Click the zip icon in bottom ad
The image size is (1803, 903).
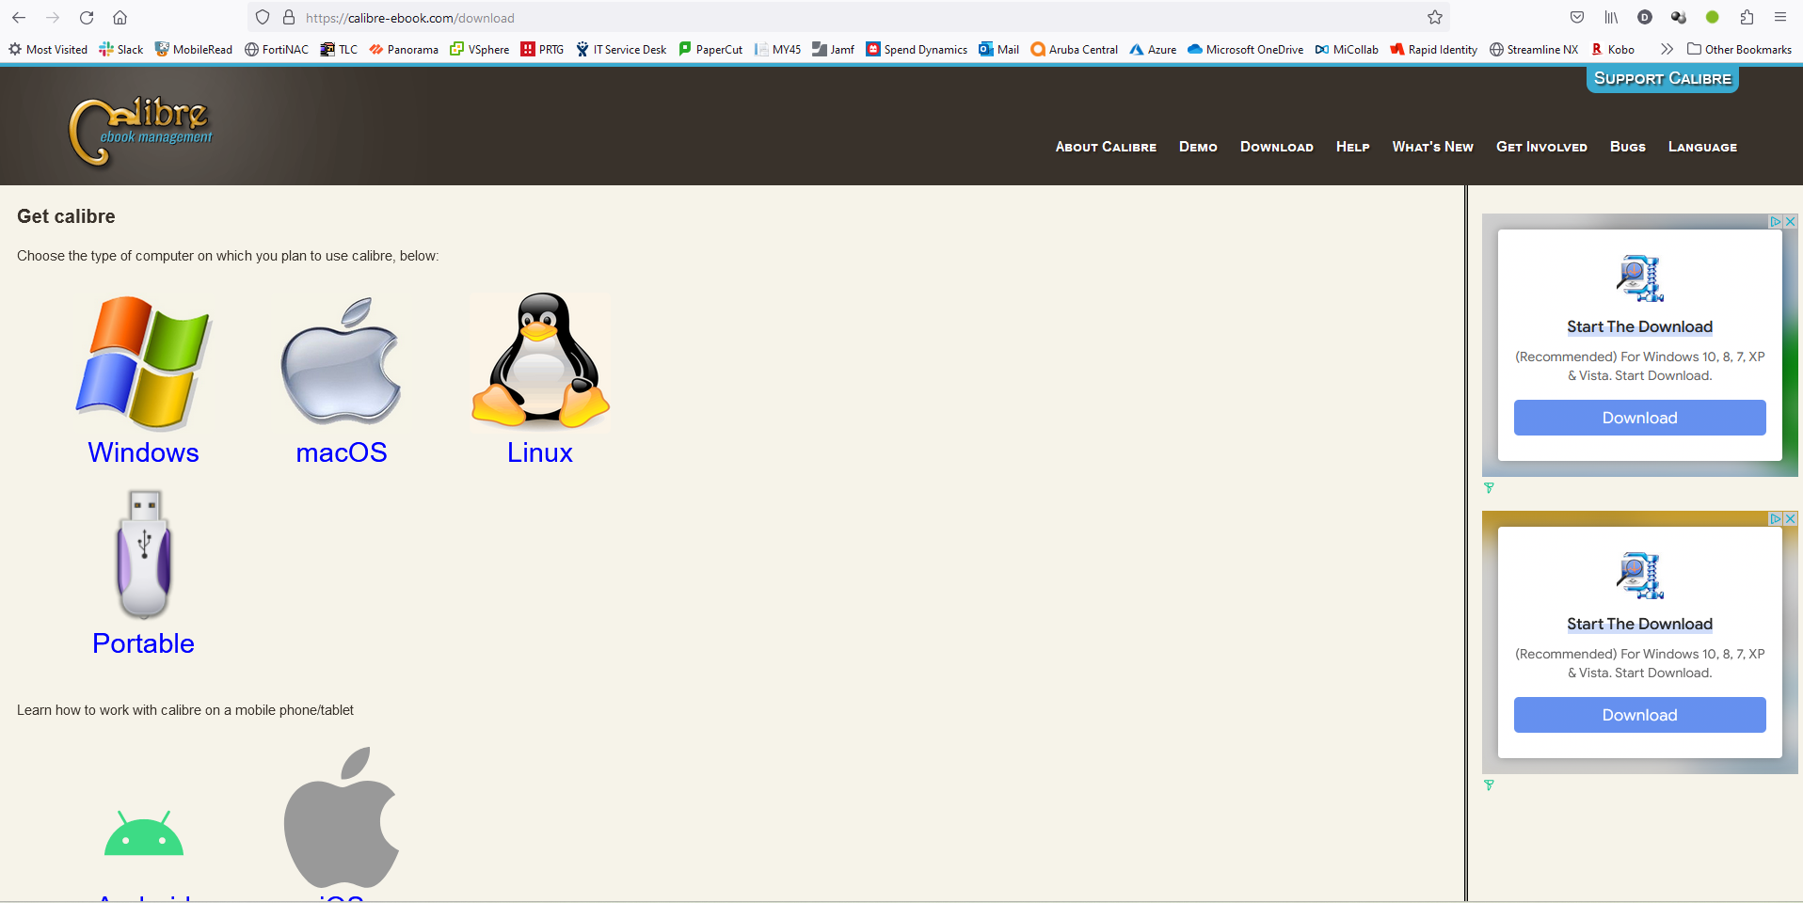point(1640,576)
